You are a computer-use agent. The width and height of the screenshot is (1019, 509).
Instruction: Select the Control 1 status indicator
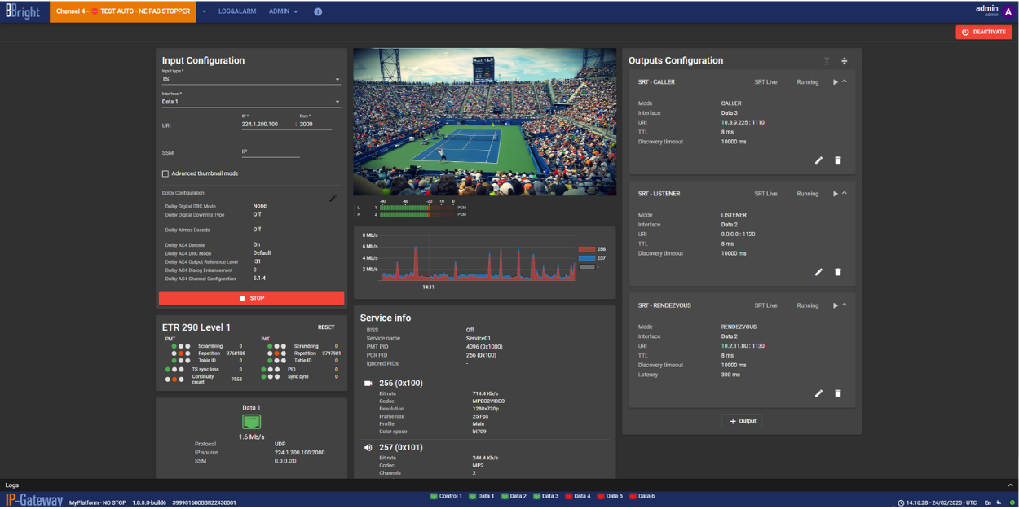tap(446, 496)
